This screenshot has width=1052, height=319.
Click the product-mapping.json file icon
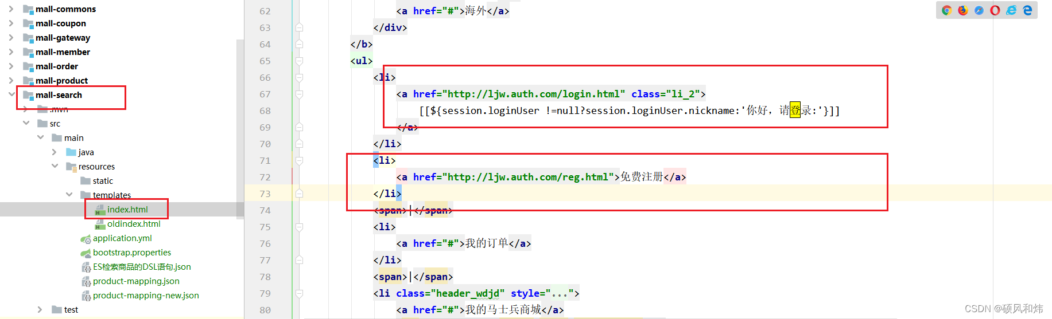86,281
